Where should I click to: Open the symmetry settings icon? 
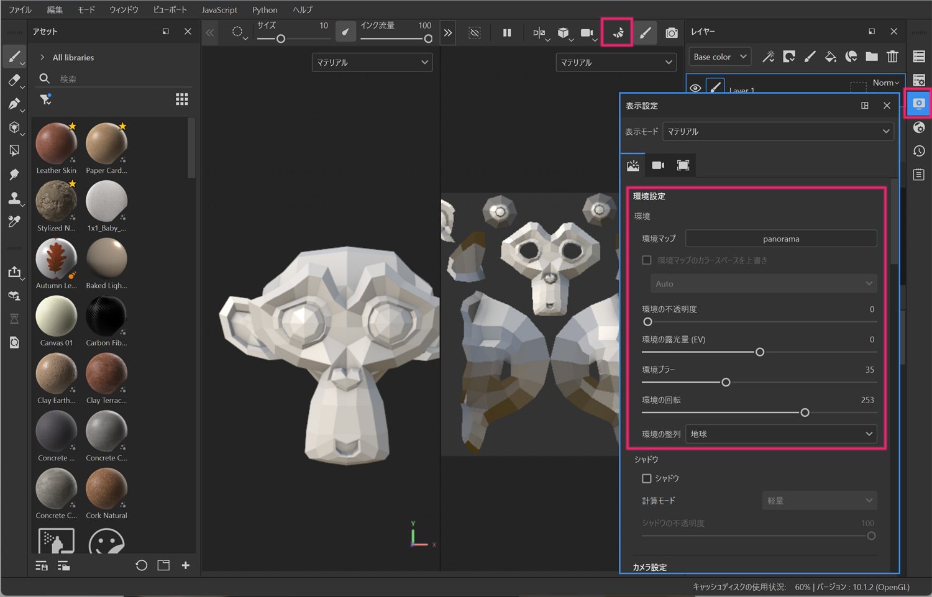pos(539,32)
